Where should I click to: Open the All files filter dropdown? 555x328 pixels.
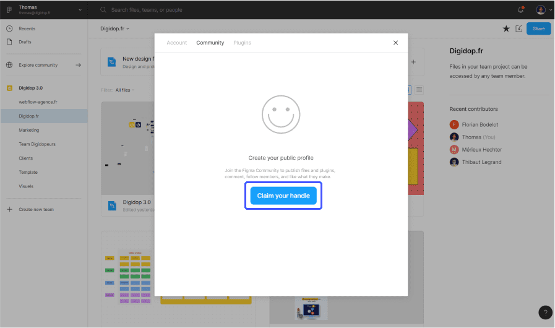[124, 90]
